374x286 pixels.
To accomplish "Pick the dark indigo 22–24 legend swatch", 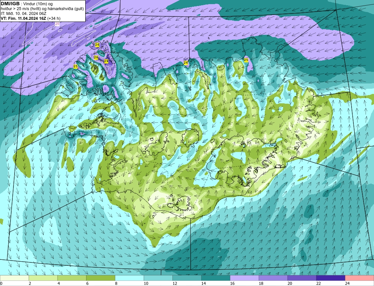I will pos(331,278).
